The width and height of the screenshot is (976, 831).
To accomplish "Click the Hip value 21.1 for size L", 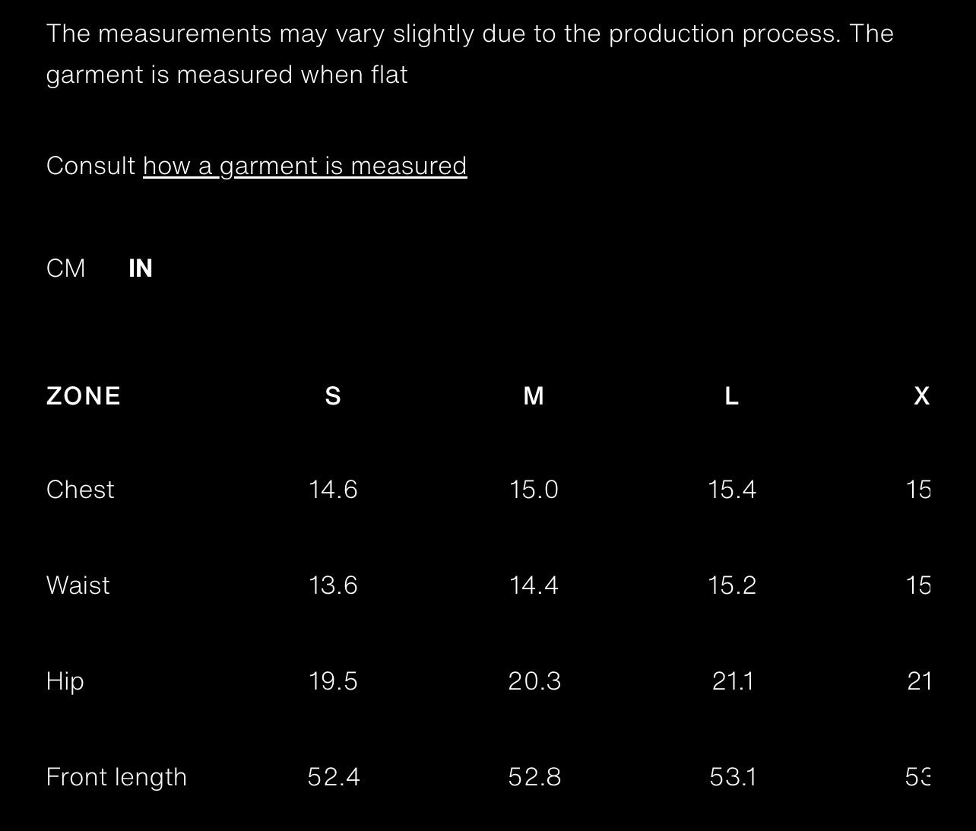I will (x=733, y=681).
